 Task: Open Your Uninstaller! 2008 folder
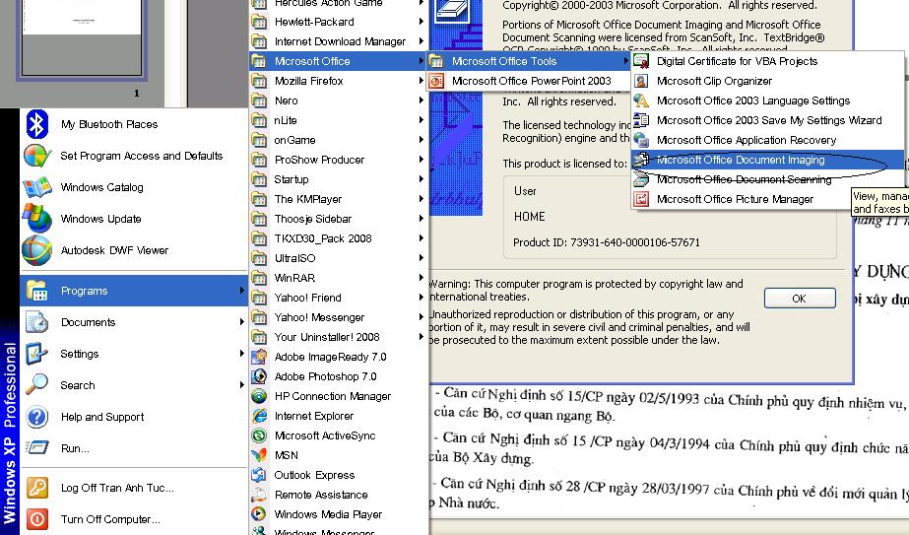coord(339,337)
